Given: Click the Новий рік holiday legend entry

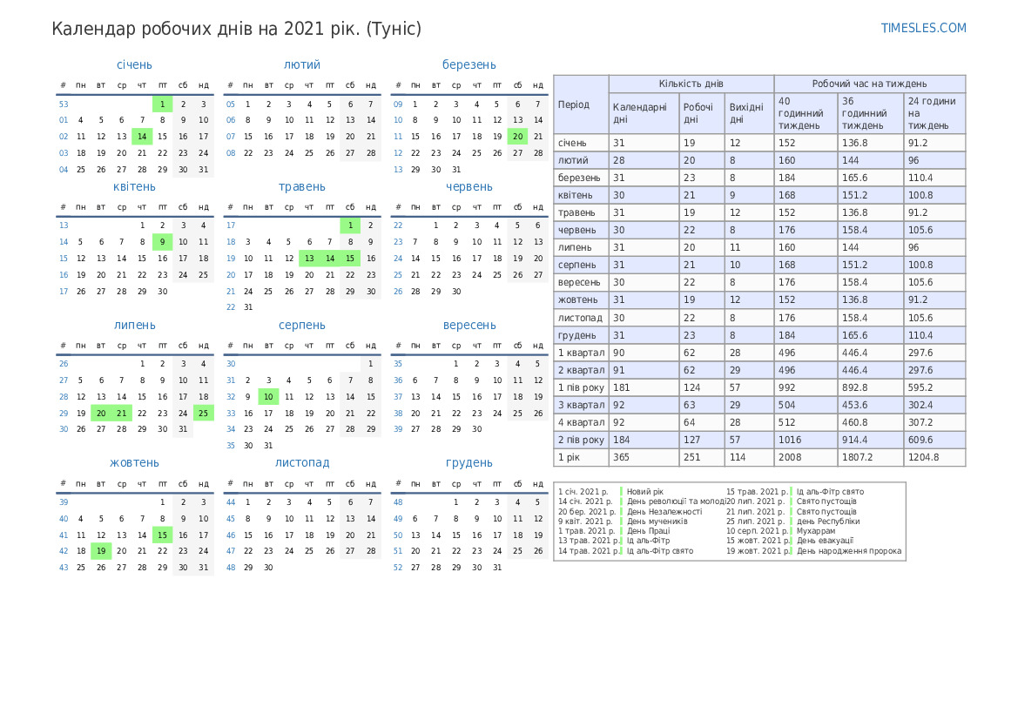Looking at the screenshot, I should click(x=644, y=492).
